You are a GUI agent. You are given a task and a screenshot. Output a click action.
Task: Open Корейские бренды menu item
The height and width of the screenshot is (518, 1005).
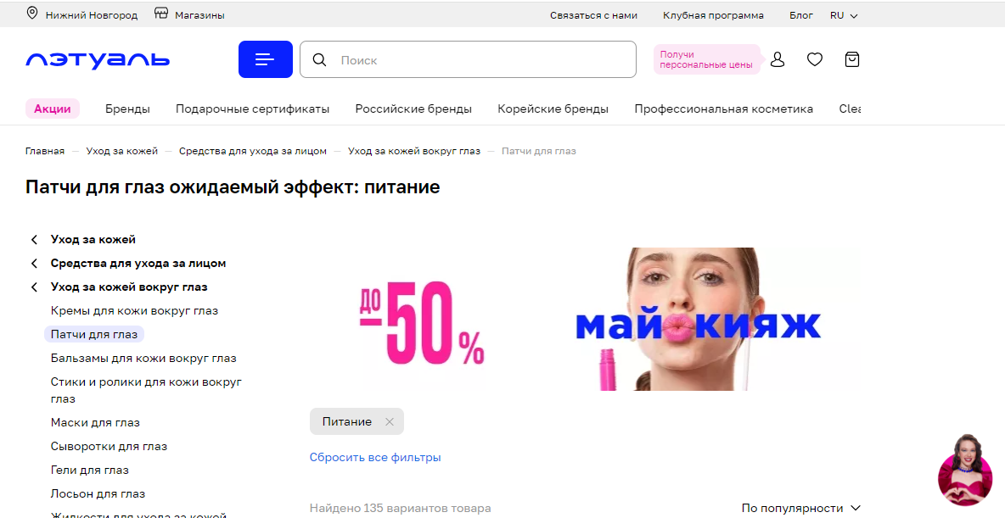[553, 109]
